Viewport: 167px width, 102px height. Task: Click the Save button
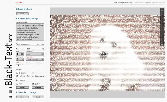(22, 97)
